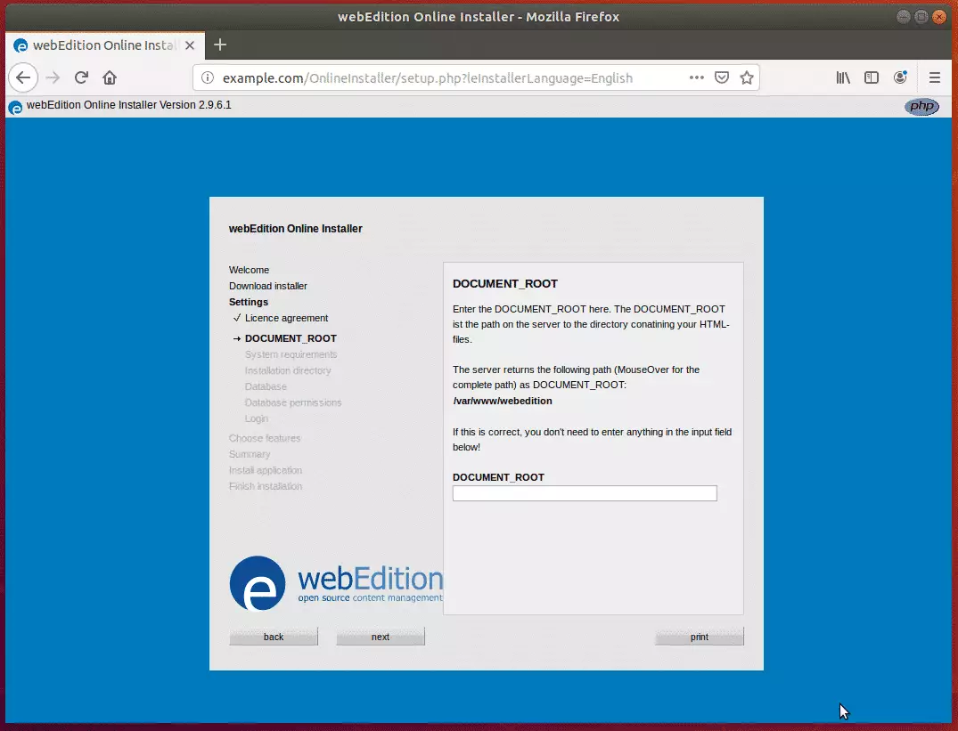Open a new tab with plus button
The height and width of the screenshot is (731, 958).
click(x=220, y=45)
